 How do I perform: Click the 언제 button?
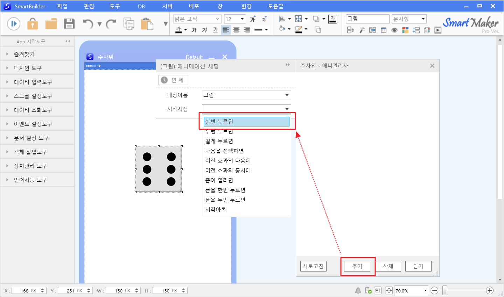173,80
